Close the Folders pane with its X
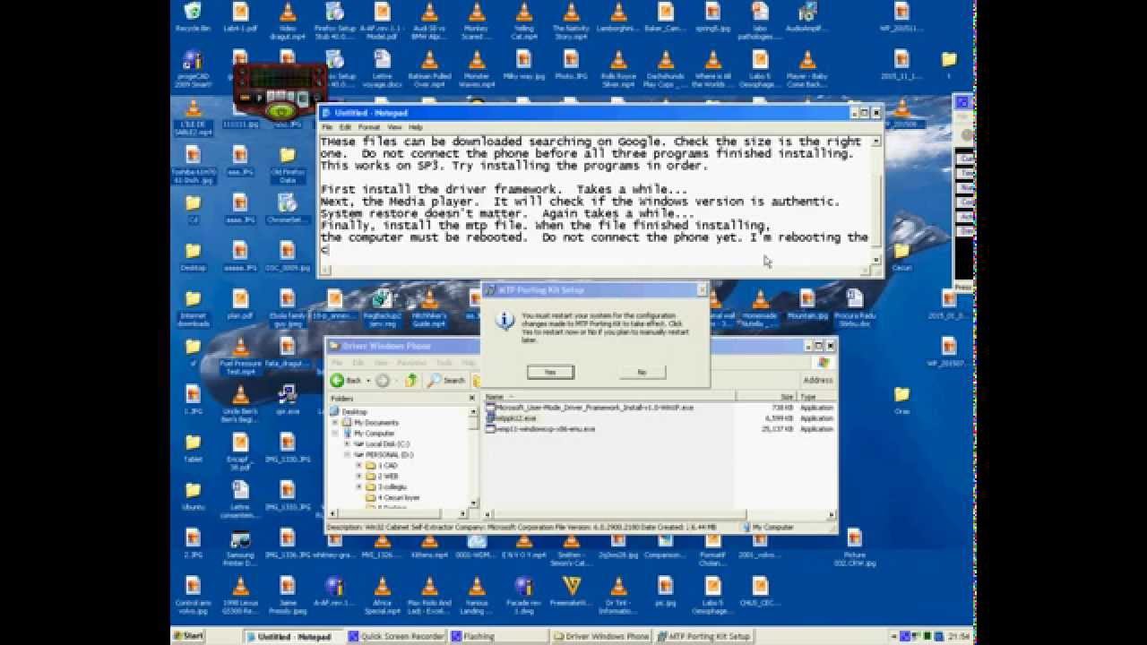The height and width of the screenshot is (645, 1147). [x=472, y=398]
